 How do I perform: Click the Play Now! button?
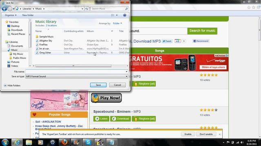[106, 98]
